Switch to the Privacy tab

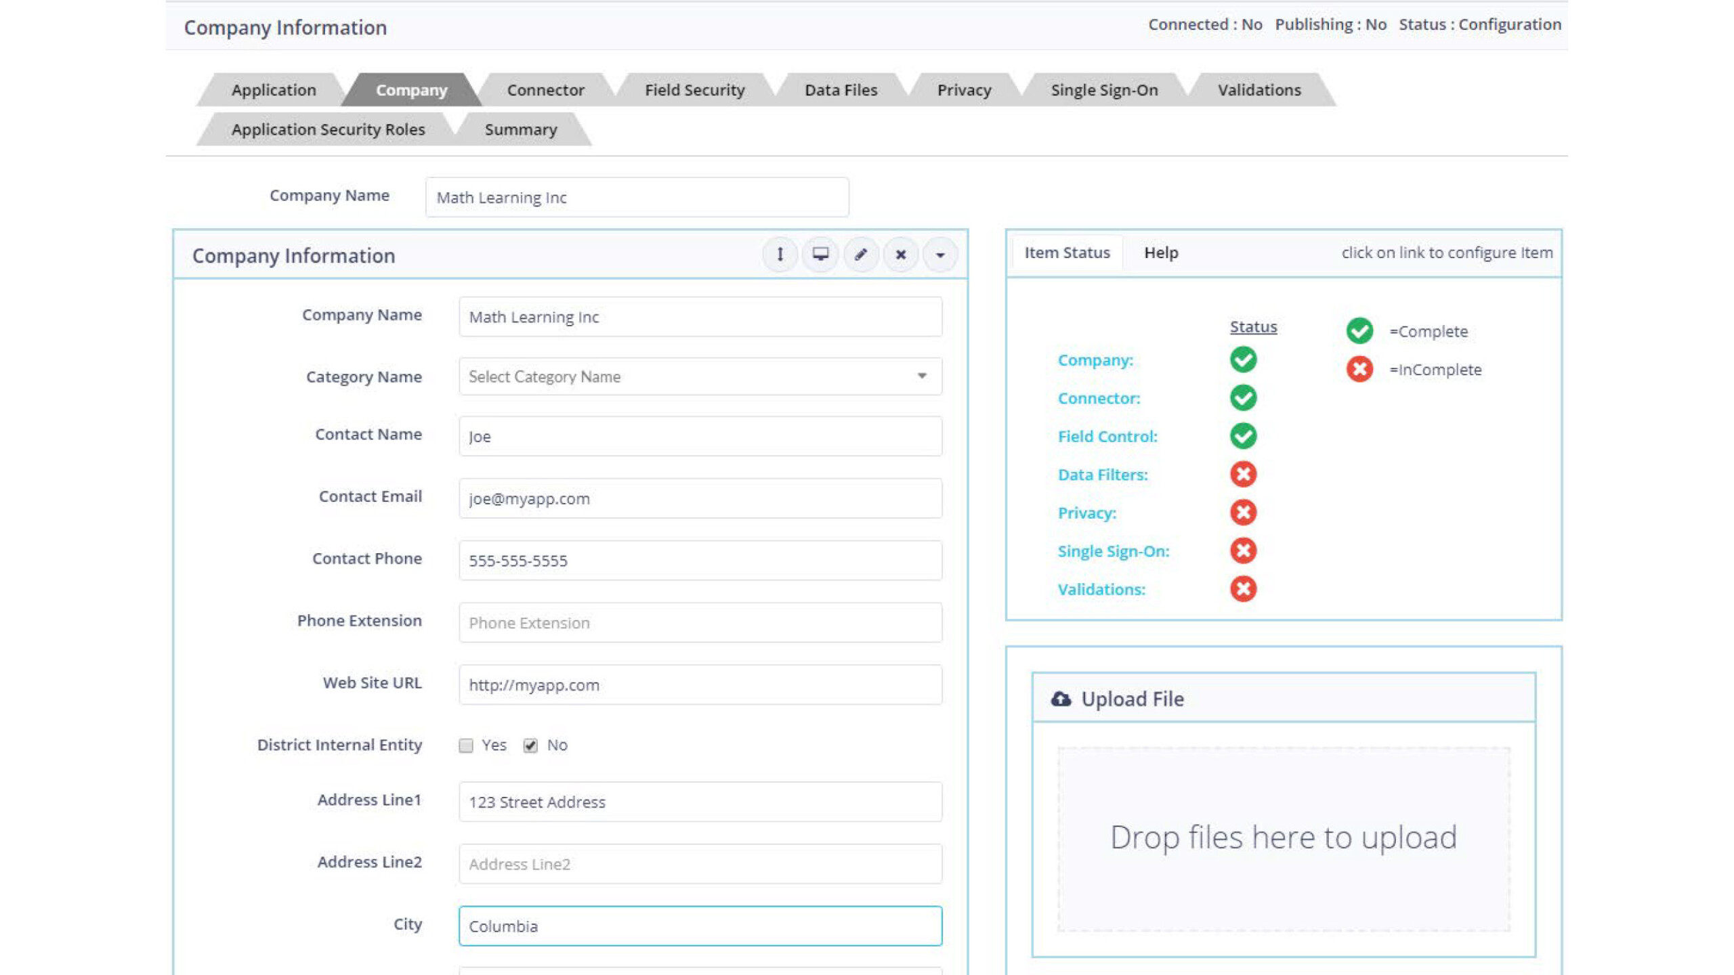(x=964, y=90)
